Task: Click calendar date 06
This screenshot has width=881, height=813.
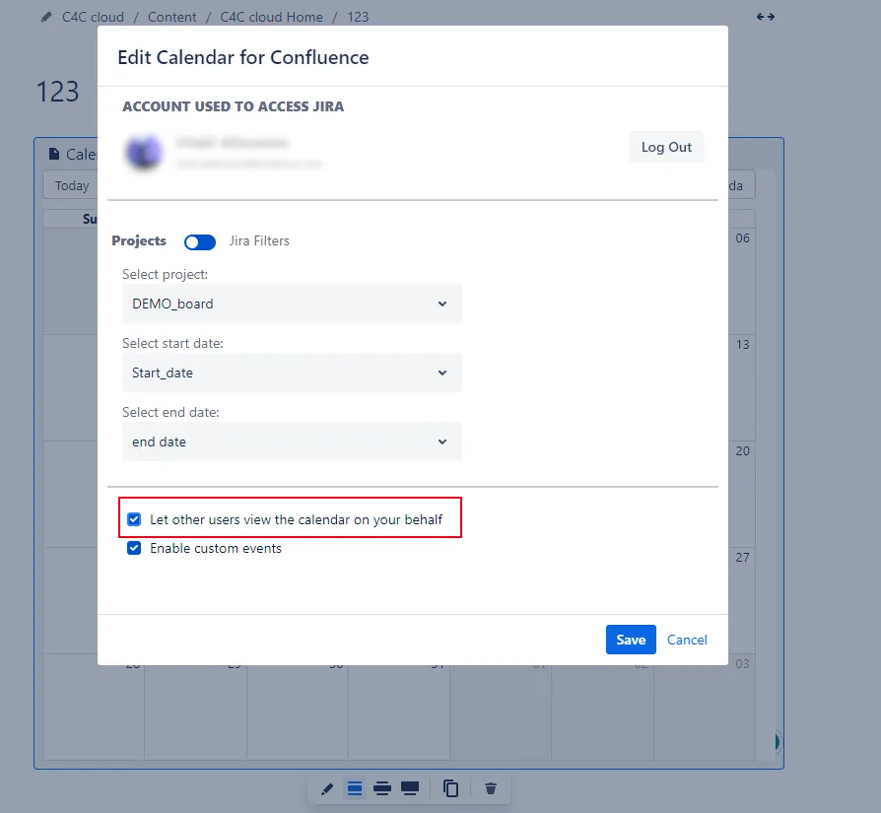Action: (742, 238)
